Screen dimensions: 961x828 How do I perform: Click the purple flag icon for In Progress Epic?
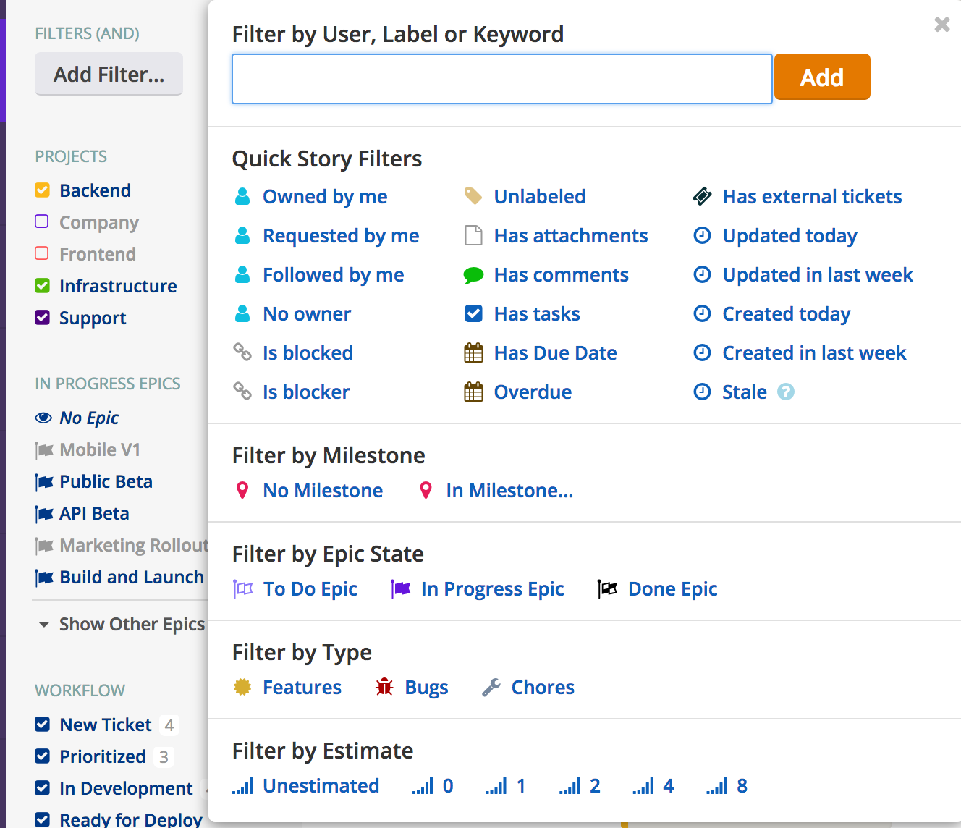(401, 588)
